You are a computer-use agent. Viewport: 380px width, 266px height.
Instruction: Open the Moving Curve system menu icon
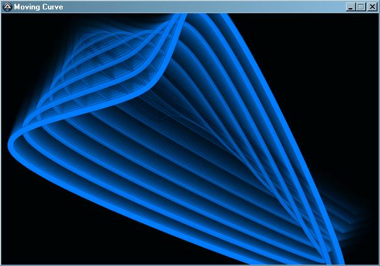[7, 7]
